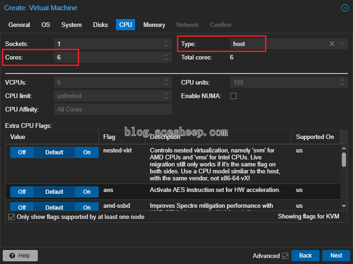Viewport: 353px width, 264px height.
Task: Sort flags by Value column header
Action: (x=52, y=137)
